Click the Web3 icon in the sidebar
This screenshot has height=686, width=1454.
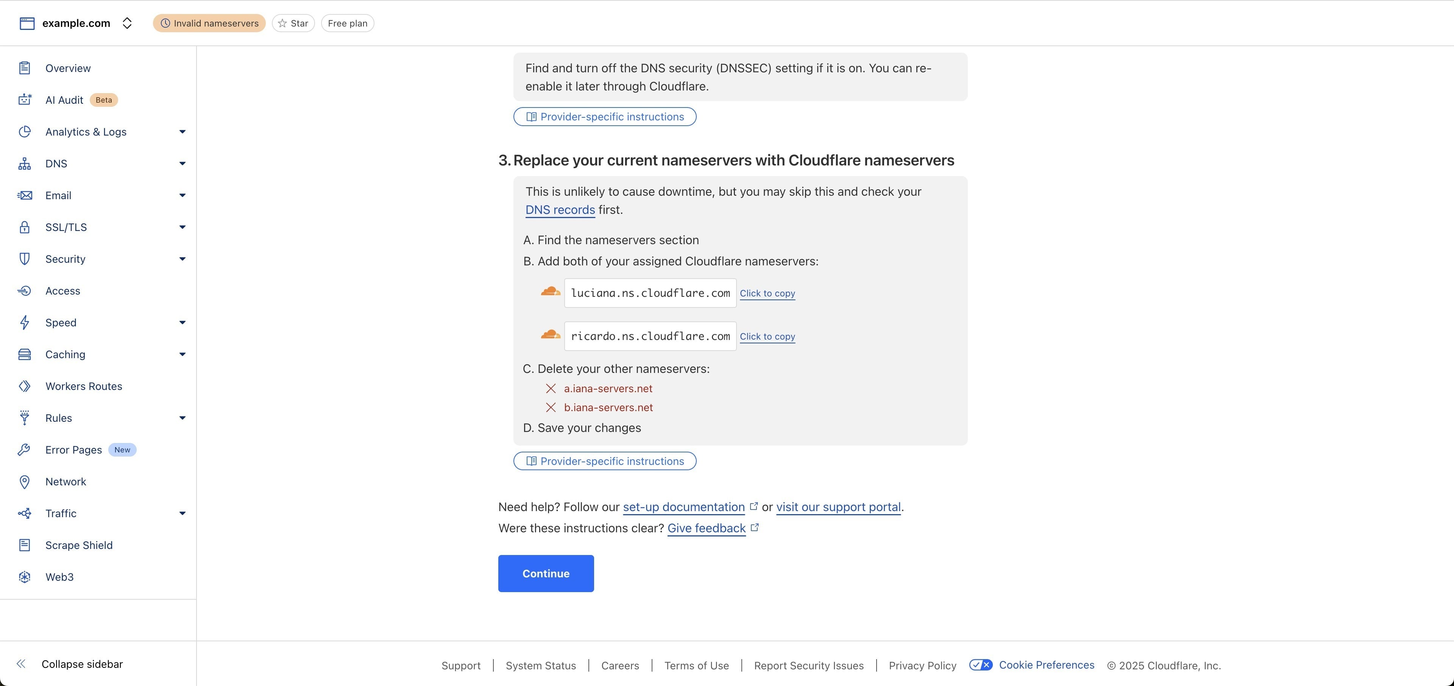pos(24,577)
